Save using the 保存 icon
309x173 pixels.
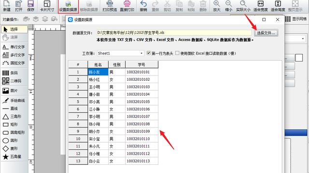[x=30, y=6]
